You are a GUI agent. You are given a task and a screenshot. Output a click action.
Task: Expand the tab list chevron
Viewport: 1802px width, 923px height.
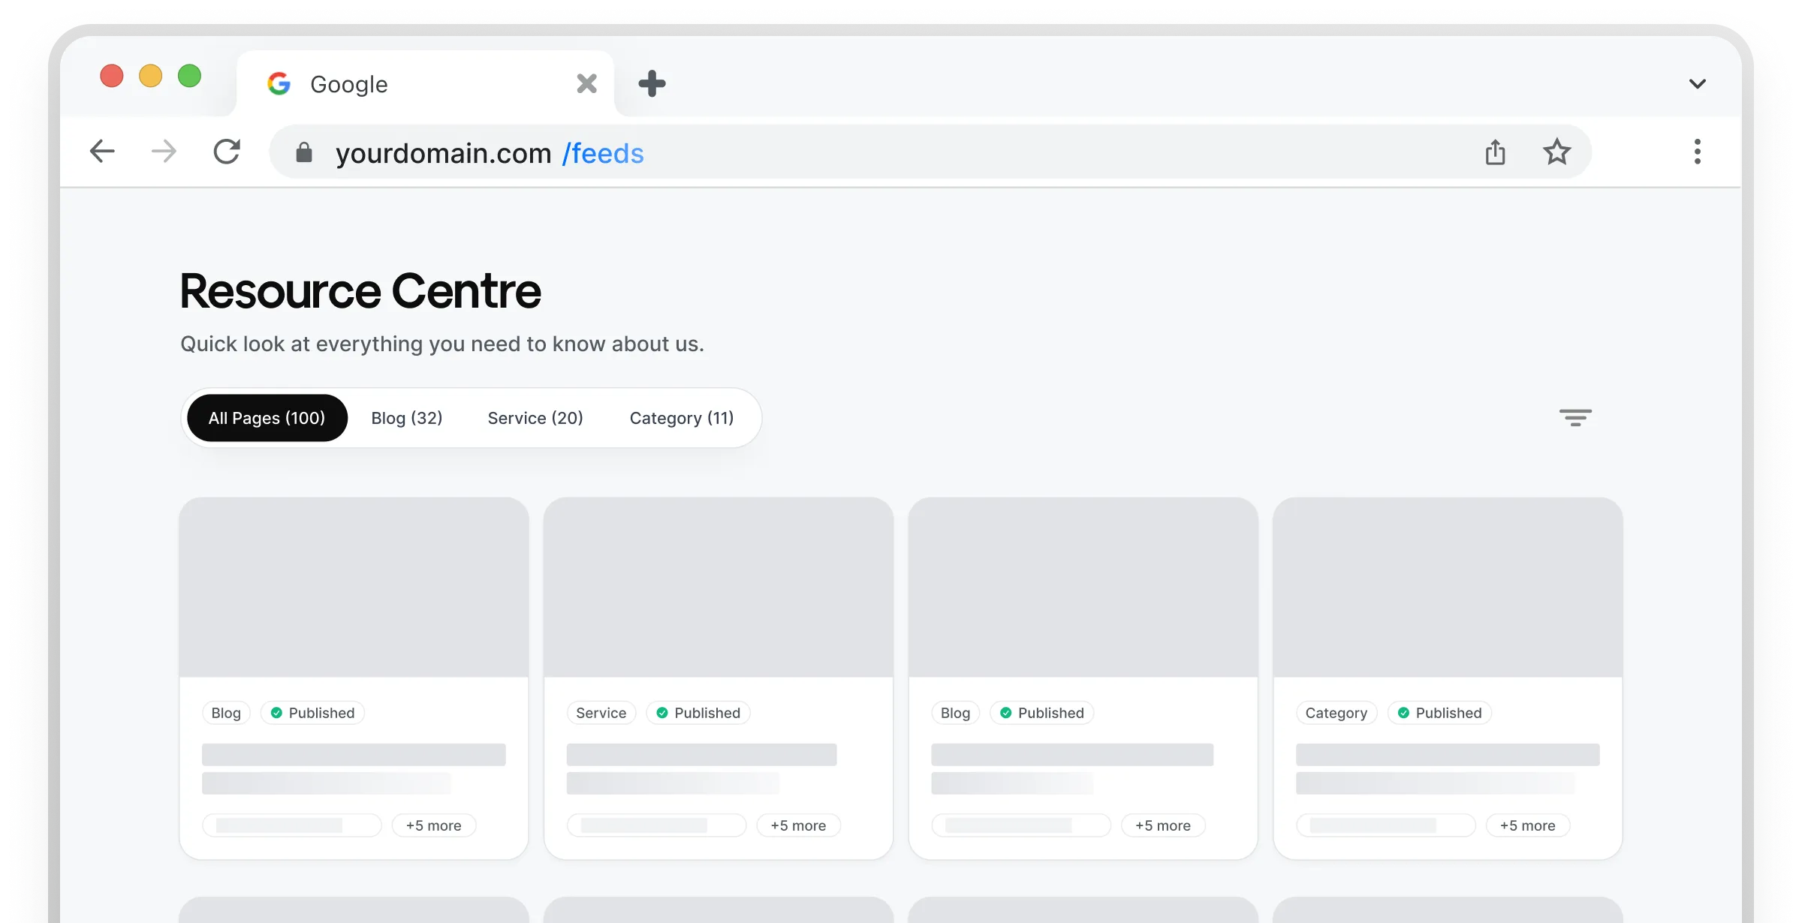pyautogui.click(x=1697, y=83)
